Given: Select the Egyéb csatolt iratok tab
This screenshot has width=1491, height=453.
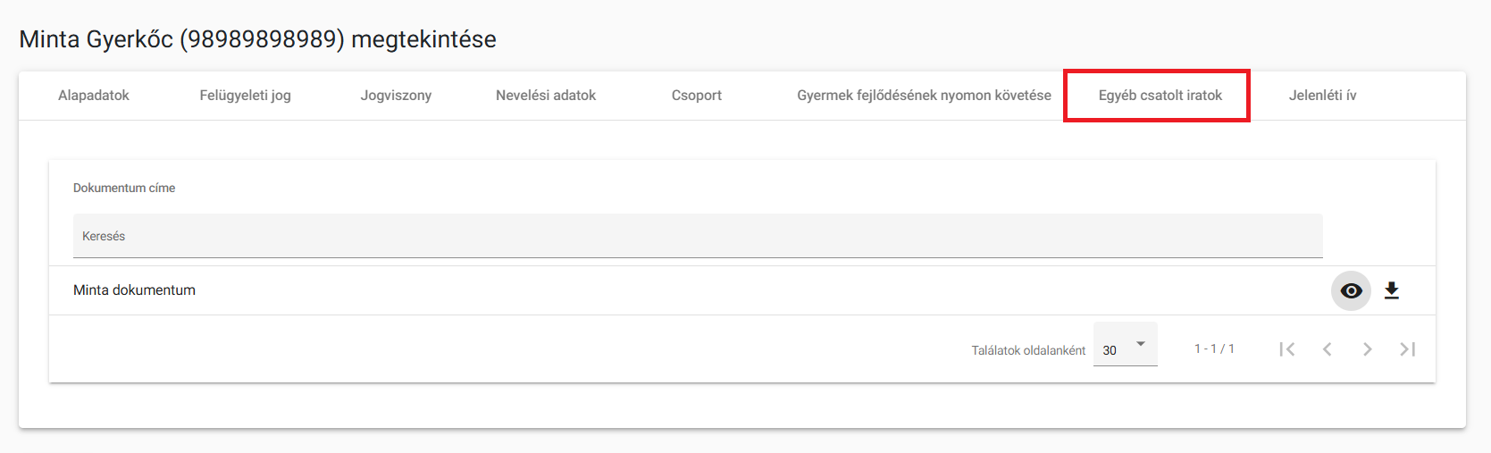Looking at the screenshot, I should click(1160, 96).
